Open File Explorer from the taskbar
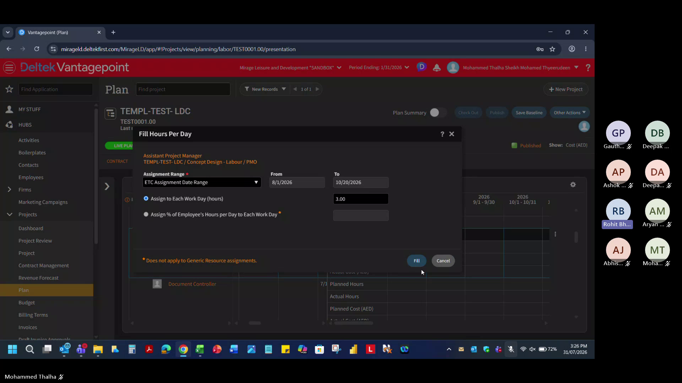 pyautogui.click(x=98, y=349)
